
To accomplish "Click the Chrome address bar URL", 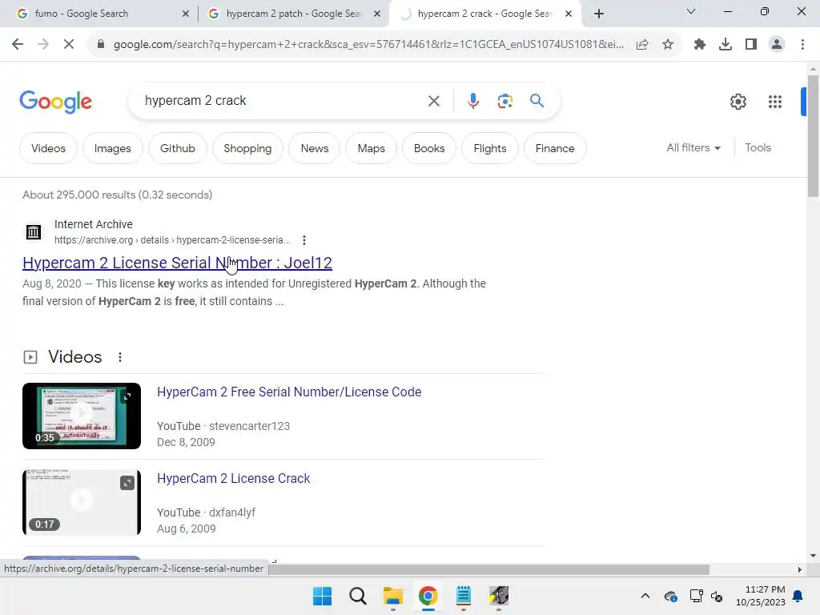I will pyautogui.click(x=368, y=45).
